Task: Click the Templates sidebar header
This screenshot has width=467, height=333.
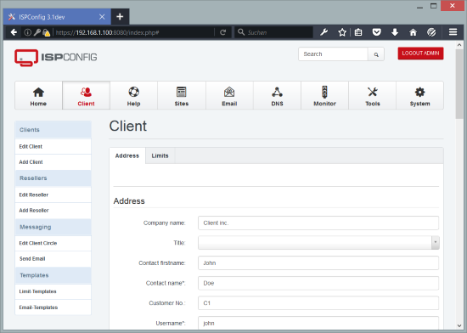Action: [x=53, y=275]
